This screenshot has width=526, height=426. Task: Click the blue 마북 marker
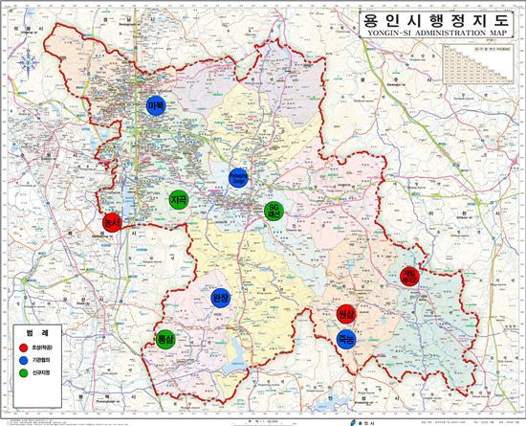(156, 105)
